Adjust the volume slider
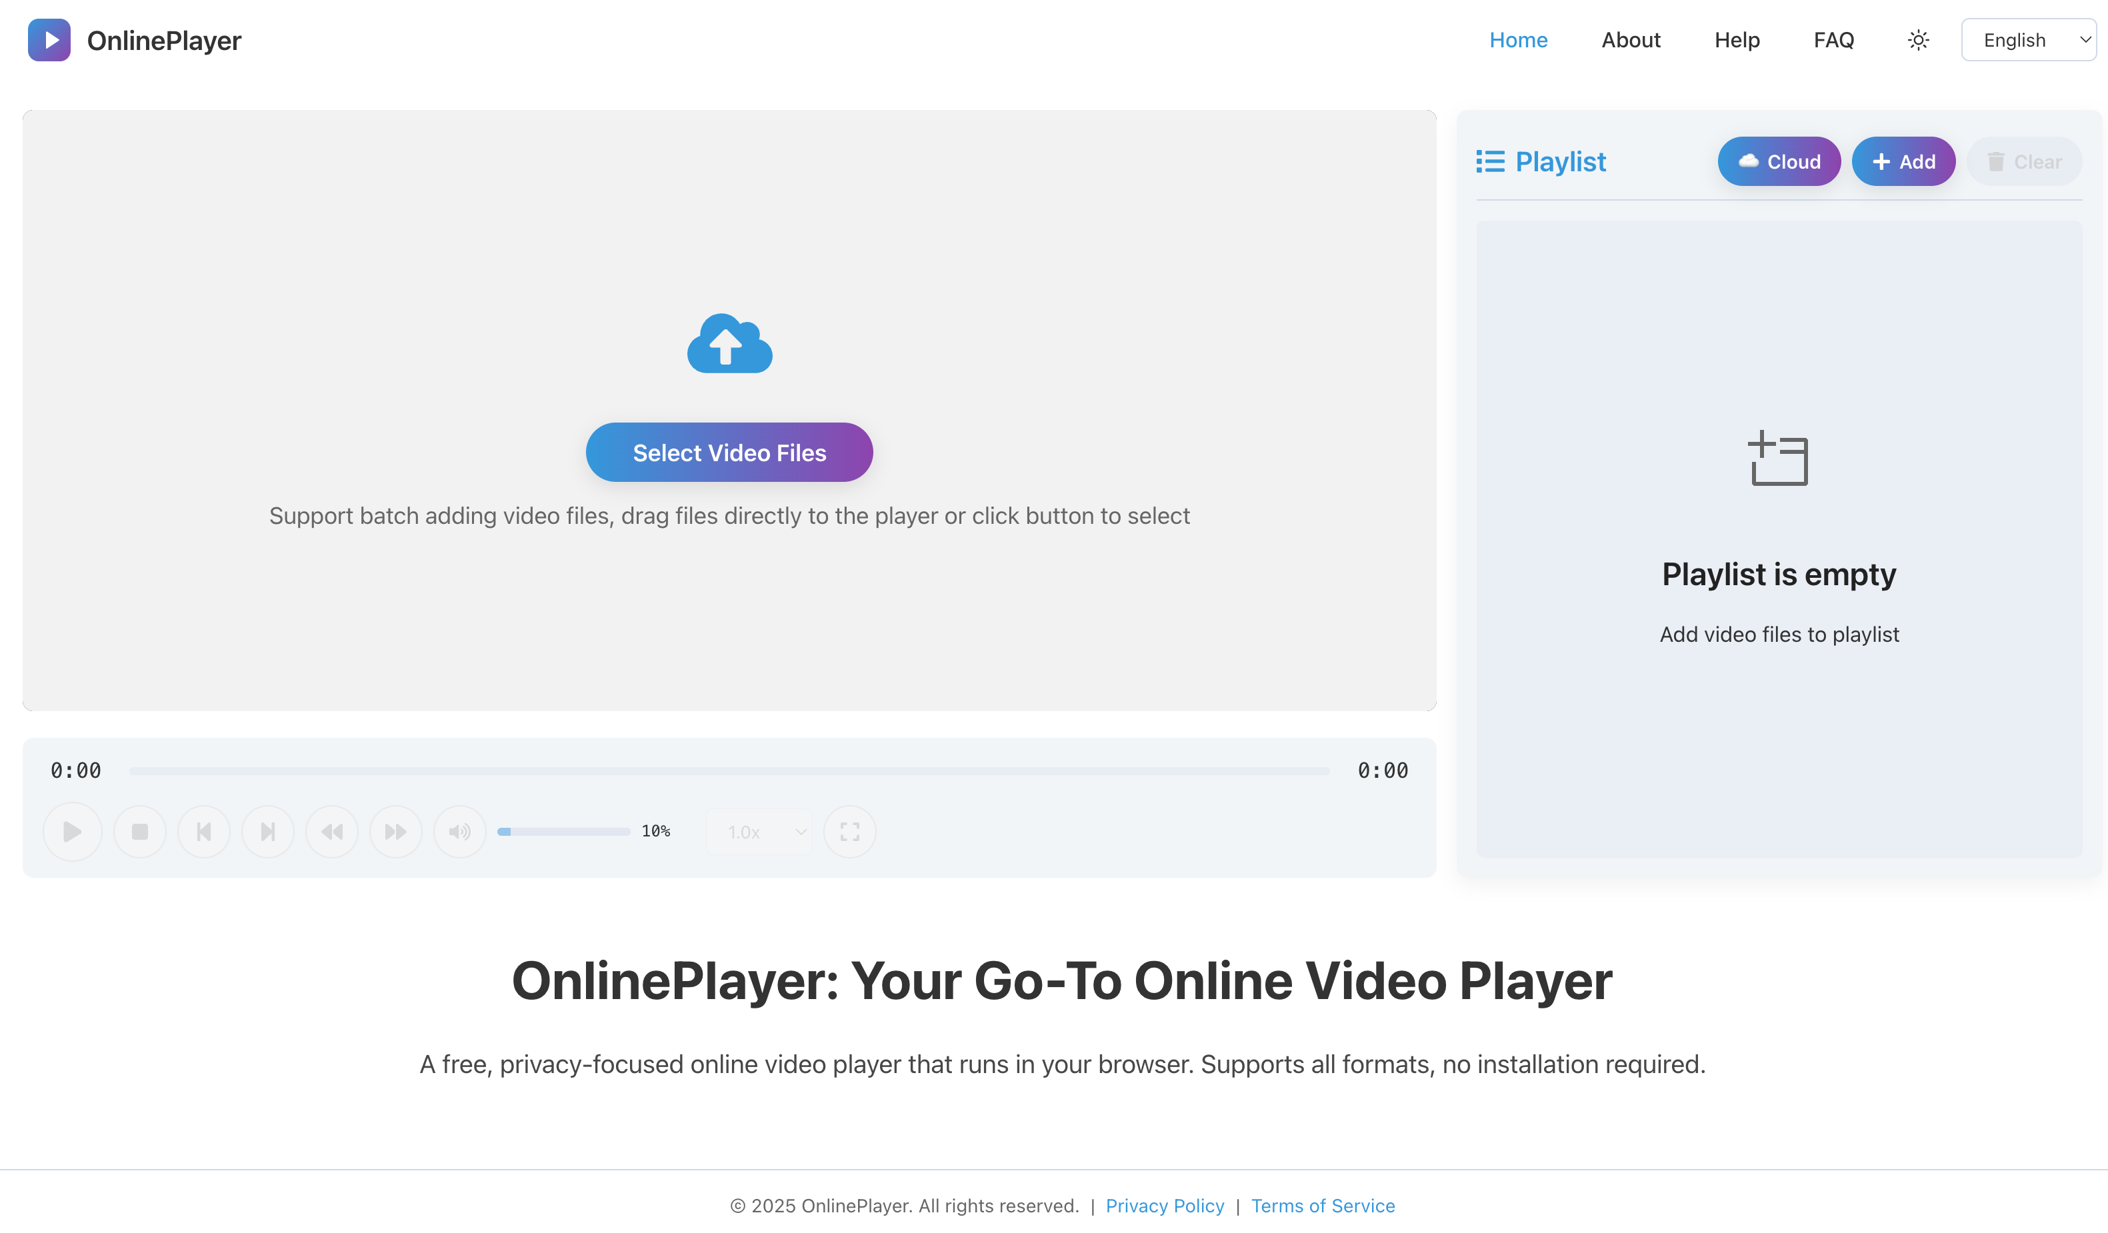Screen dimensions: 2108x1233 tap(564, 830)
